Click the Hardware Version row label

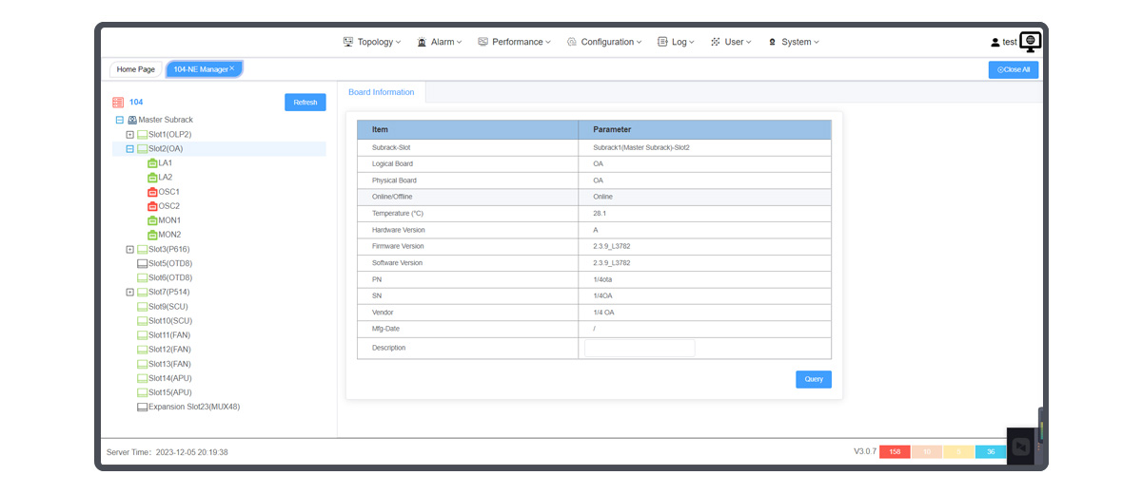pos(399,230)
